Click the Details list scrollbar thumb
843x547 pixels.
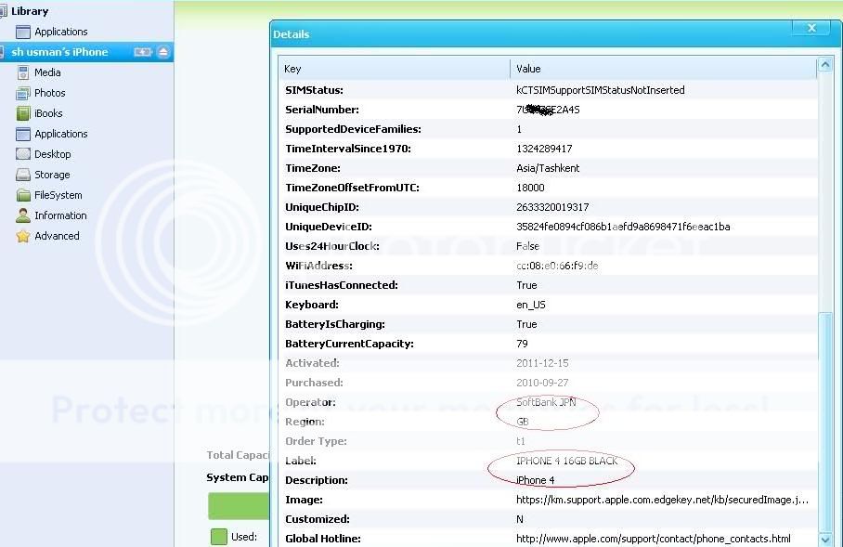pos(825,422)
